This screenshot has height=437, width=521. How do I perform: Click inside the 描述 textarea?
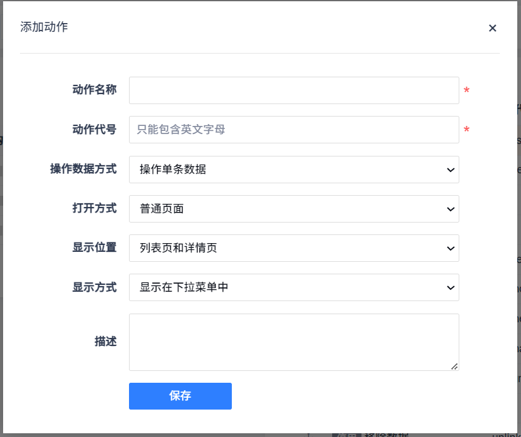[294, 342]
